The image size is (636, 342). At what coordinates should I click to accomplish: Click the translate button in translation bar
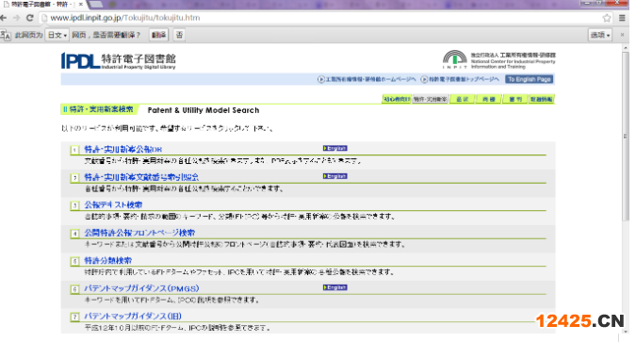[158, 35]
